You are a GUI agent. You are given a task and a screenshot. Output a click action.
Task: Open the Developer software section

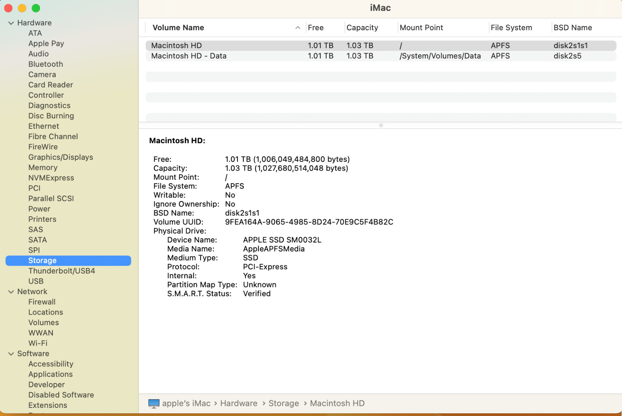click(x=47, y=385)
